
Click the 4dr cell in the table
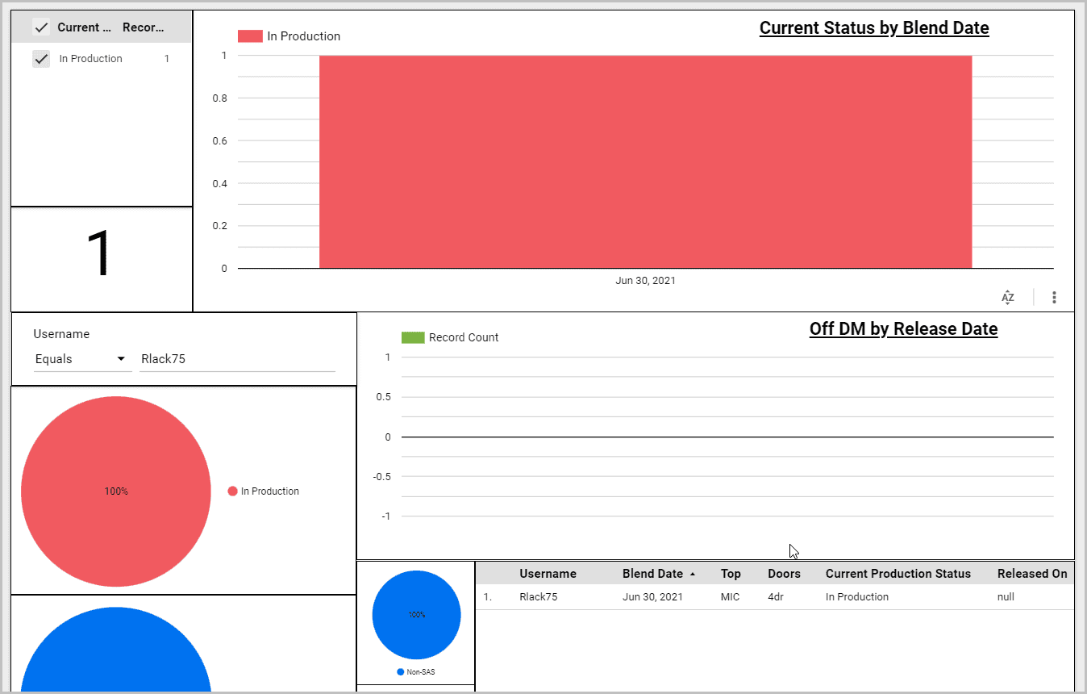click(x=777, y=597)
